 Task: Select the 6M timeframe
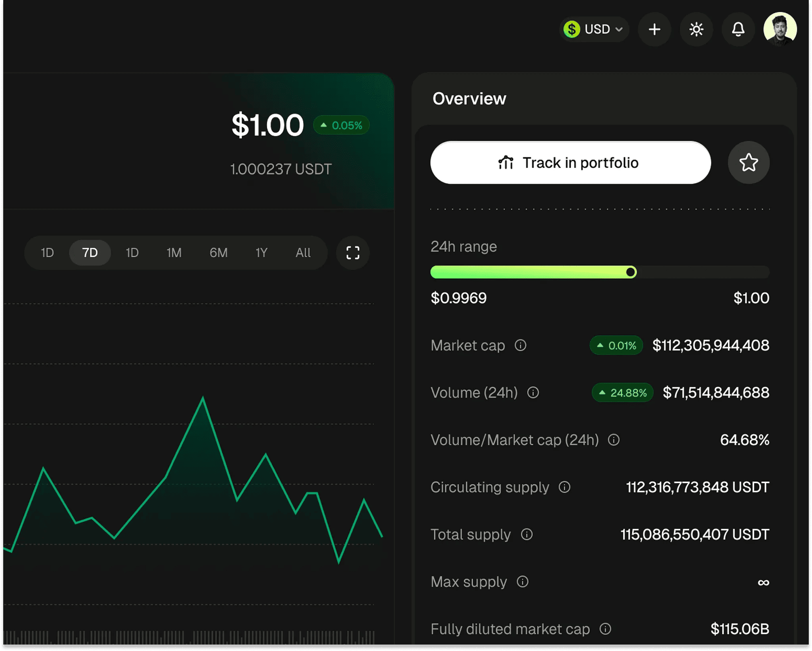tap(218, 253)
